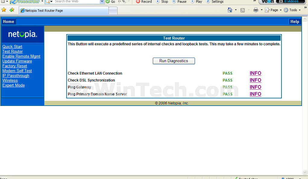
Task: Click the vertical scrollbar up arrow
Action: pos(305,19)
